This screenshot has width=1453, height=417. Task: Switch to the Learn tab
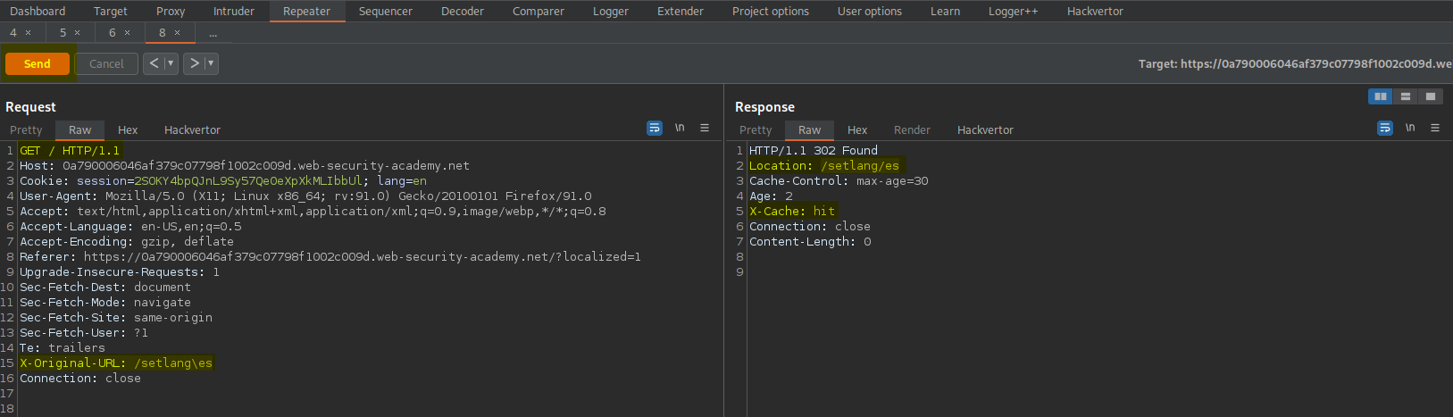(946, 11)
